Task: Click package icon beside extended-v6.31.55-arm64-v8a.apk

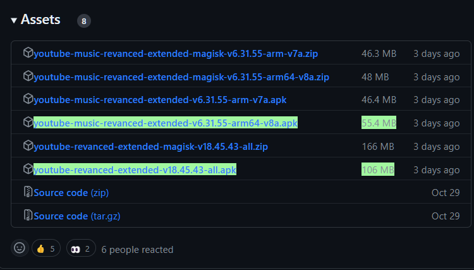Action: point(28,122)
